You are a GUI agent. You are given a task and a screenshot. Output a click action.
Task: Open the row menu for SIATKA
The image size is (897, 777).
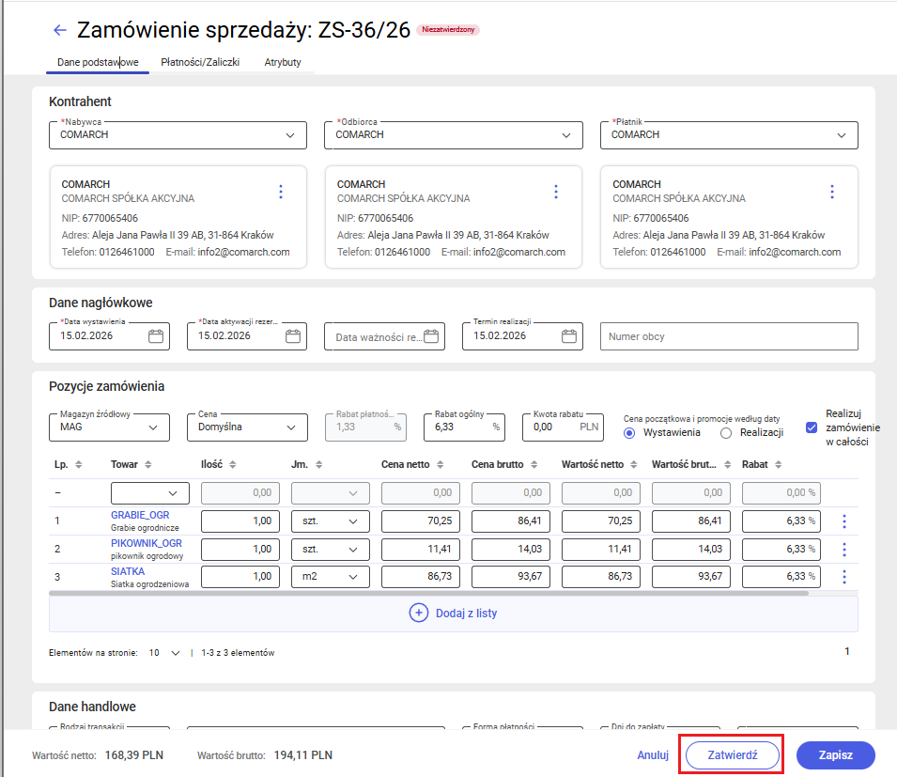(843, 577)
